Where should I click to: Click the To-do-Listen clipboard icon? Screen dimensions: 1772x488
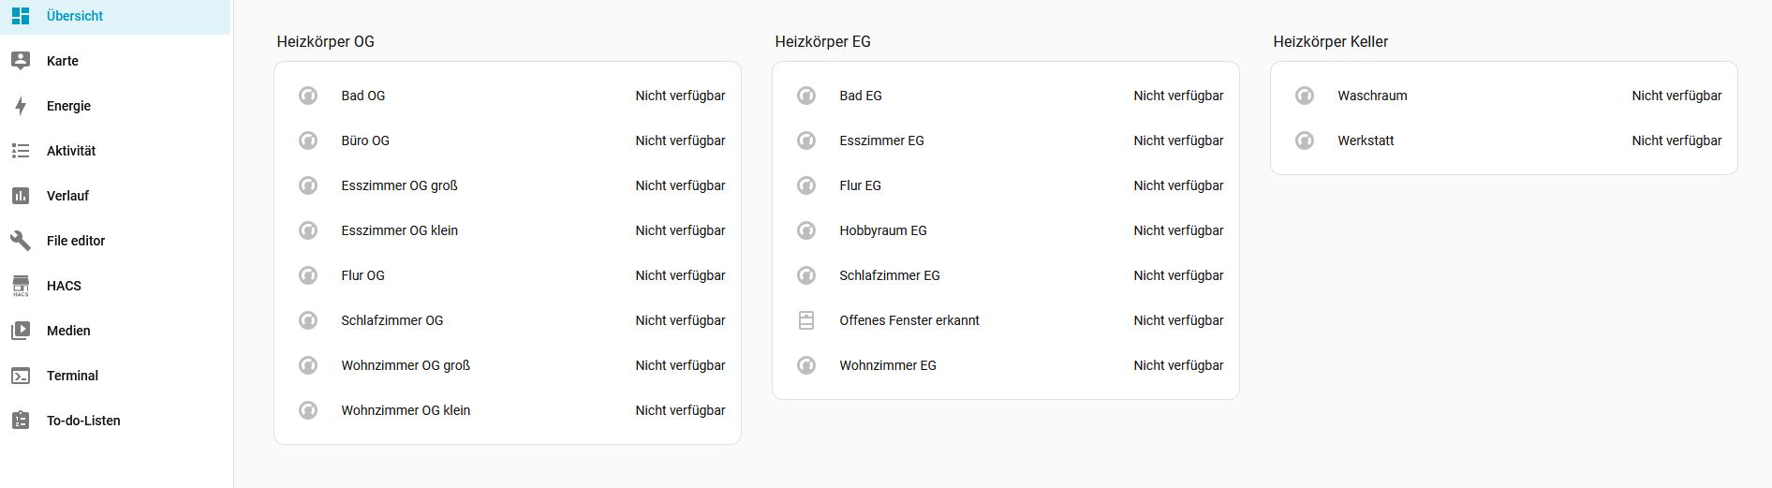click(x=21, y=421)
